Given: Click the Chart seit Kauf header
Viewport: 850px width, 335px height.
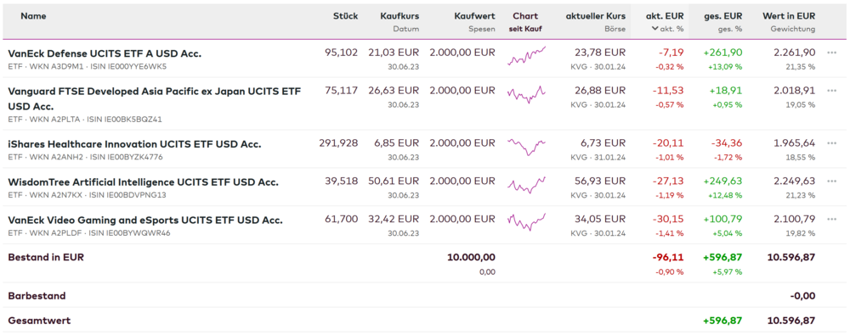Looking at the screenshot, I should click(525, 22).
